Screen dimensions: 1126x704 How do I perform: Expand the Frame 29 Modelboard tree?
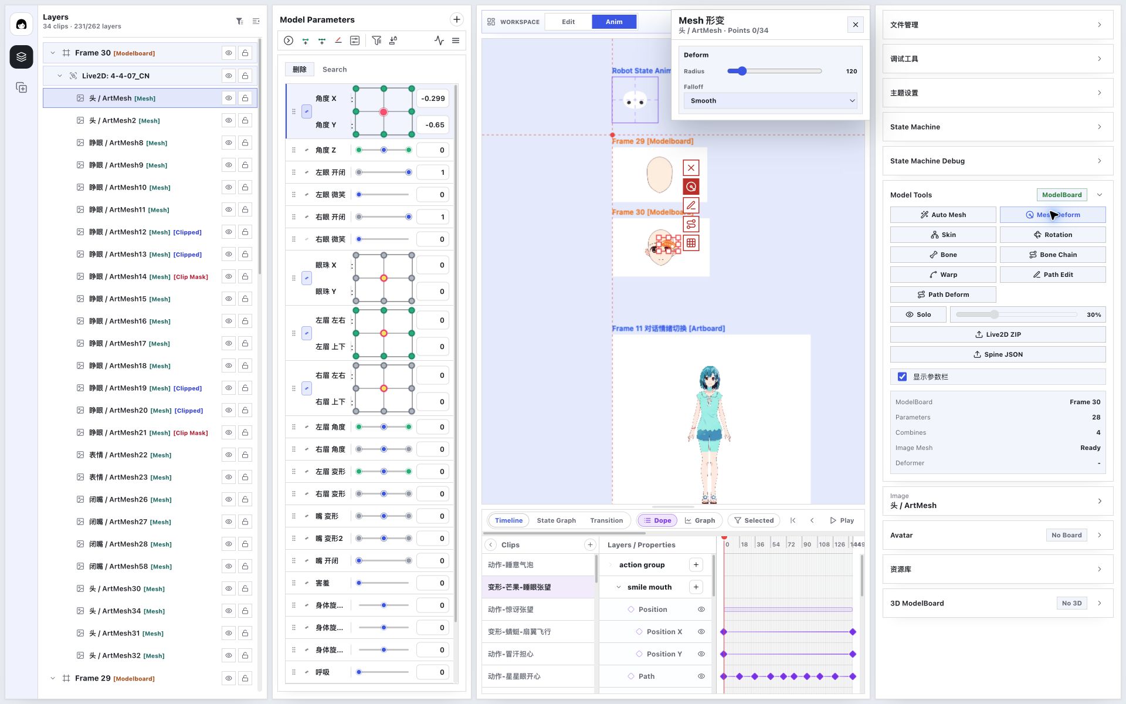pos(53,678)
